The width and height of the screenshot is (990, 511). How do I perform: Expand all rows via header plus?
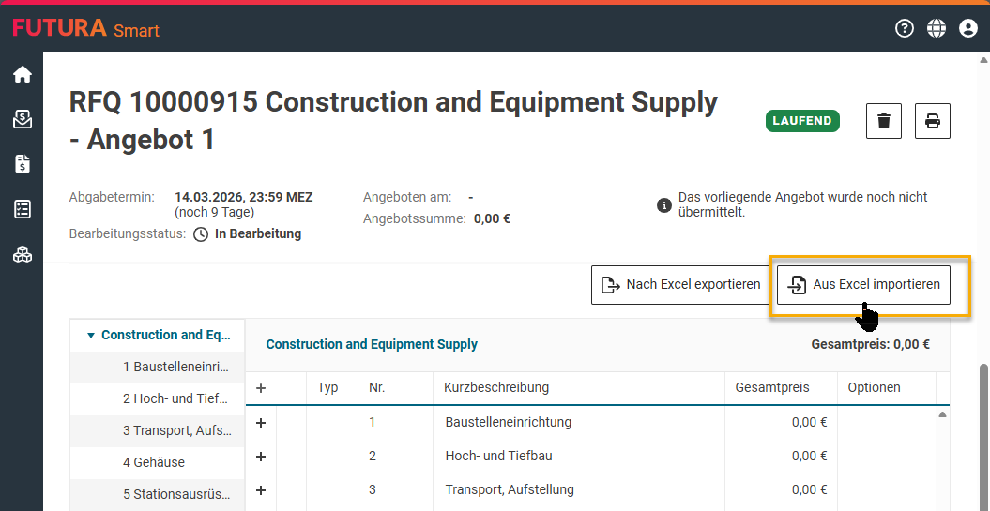click(261, 388)
